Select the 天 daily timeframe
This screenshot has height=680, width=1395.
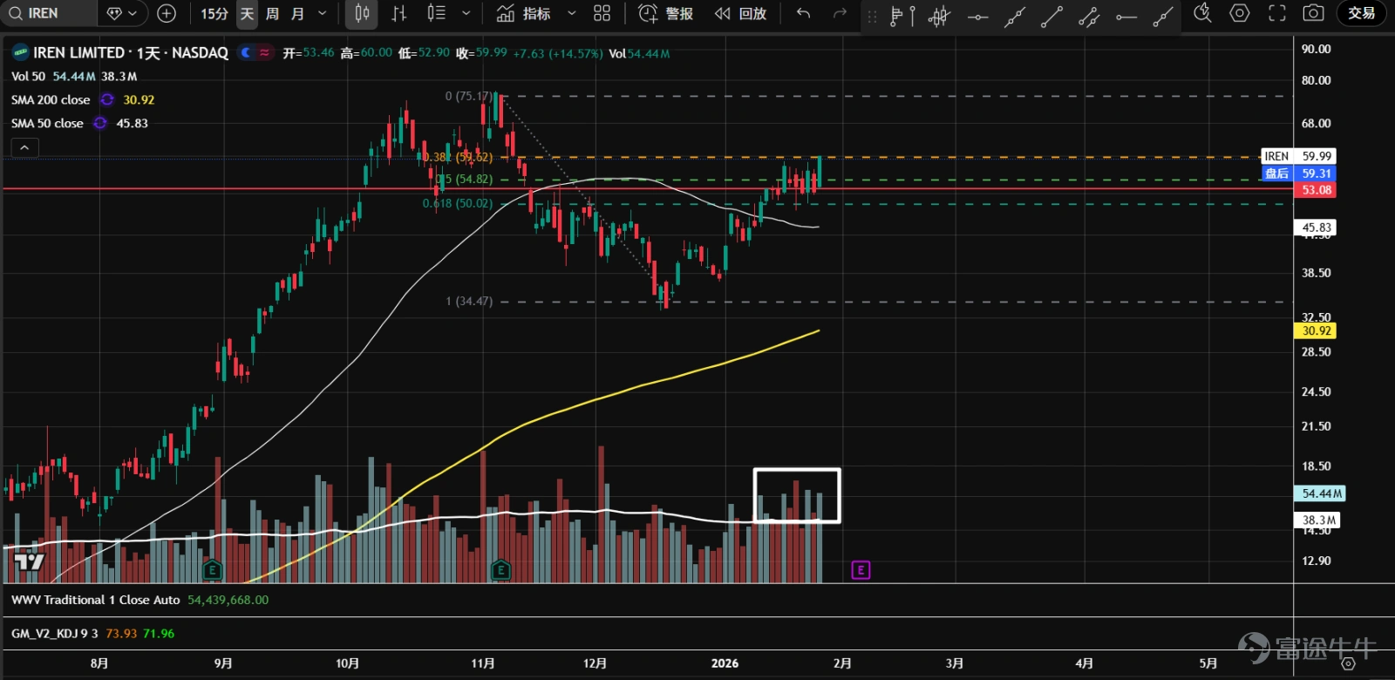point(247,13)
